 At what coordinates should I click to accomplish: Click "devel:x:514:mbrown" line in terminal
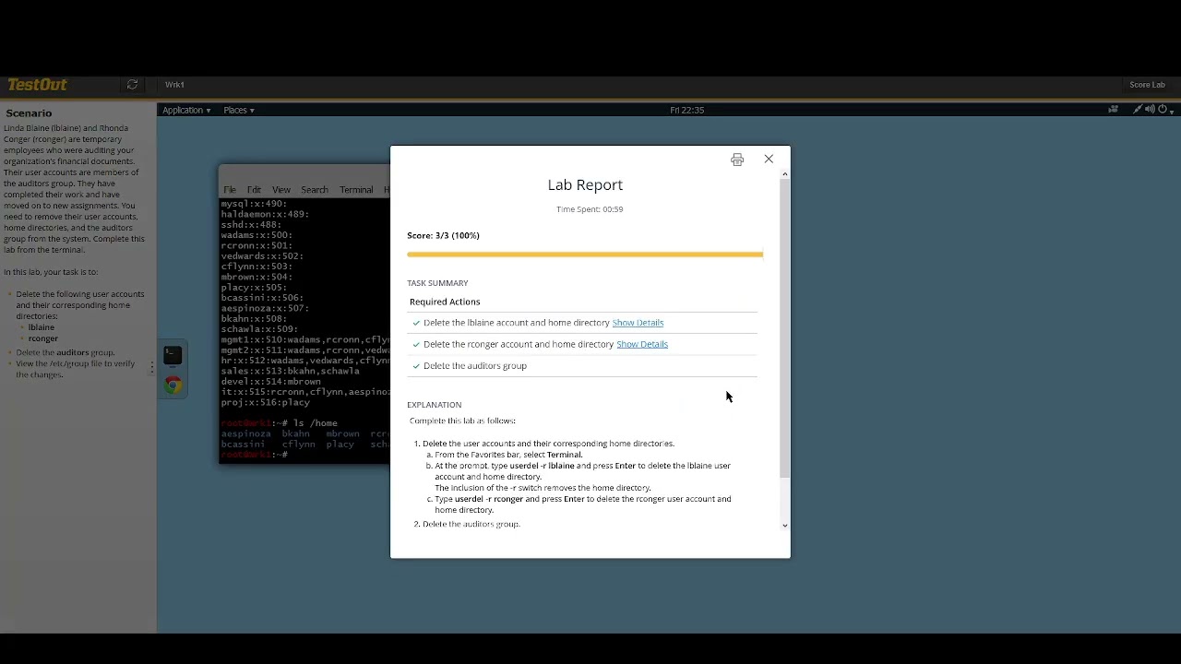[270, 382]
